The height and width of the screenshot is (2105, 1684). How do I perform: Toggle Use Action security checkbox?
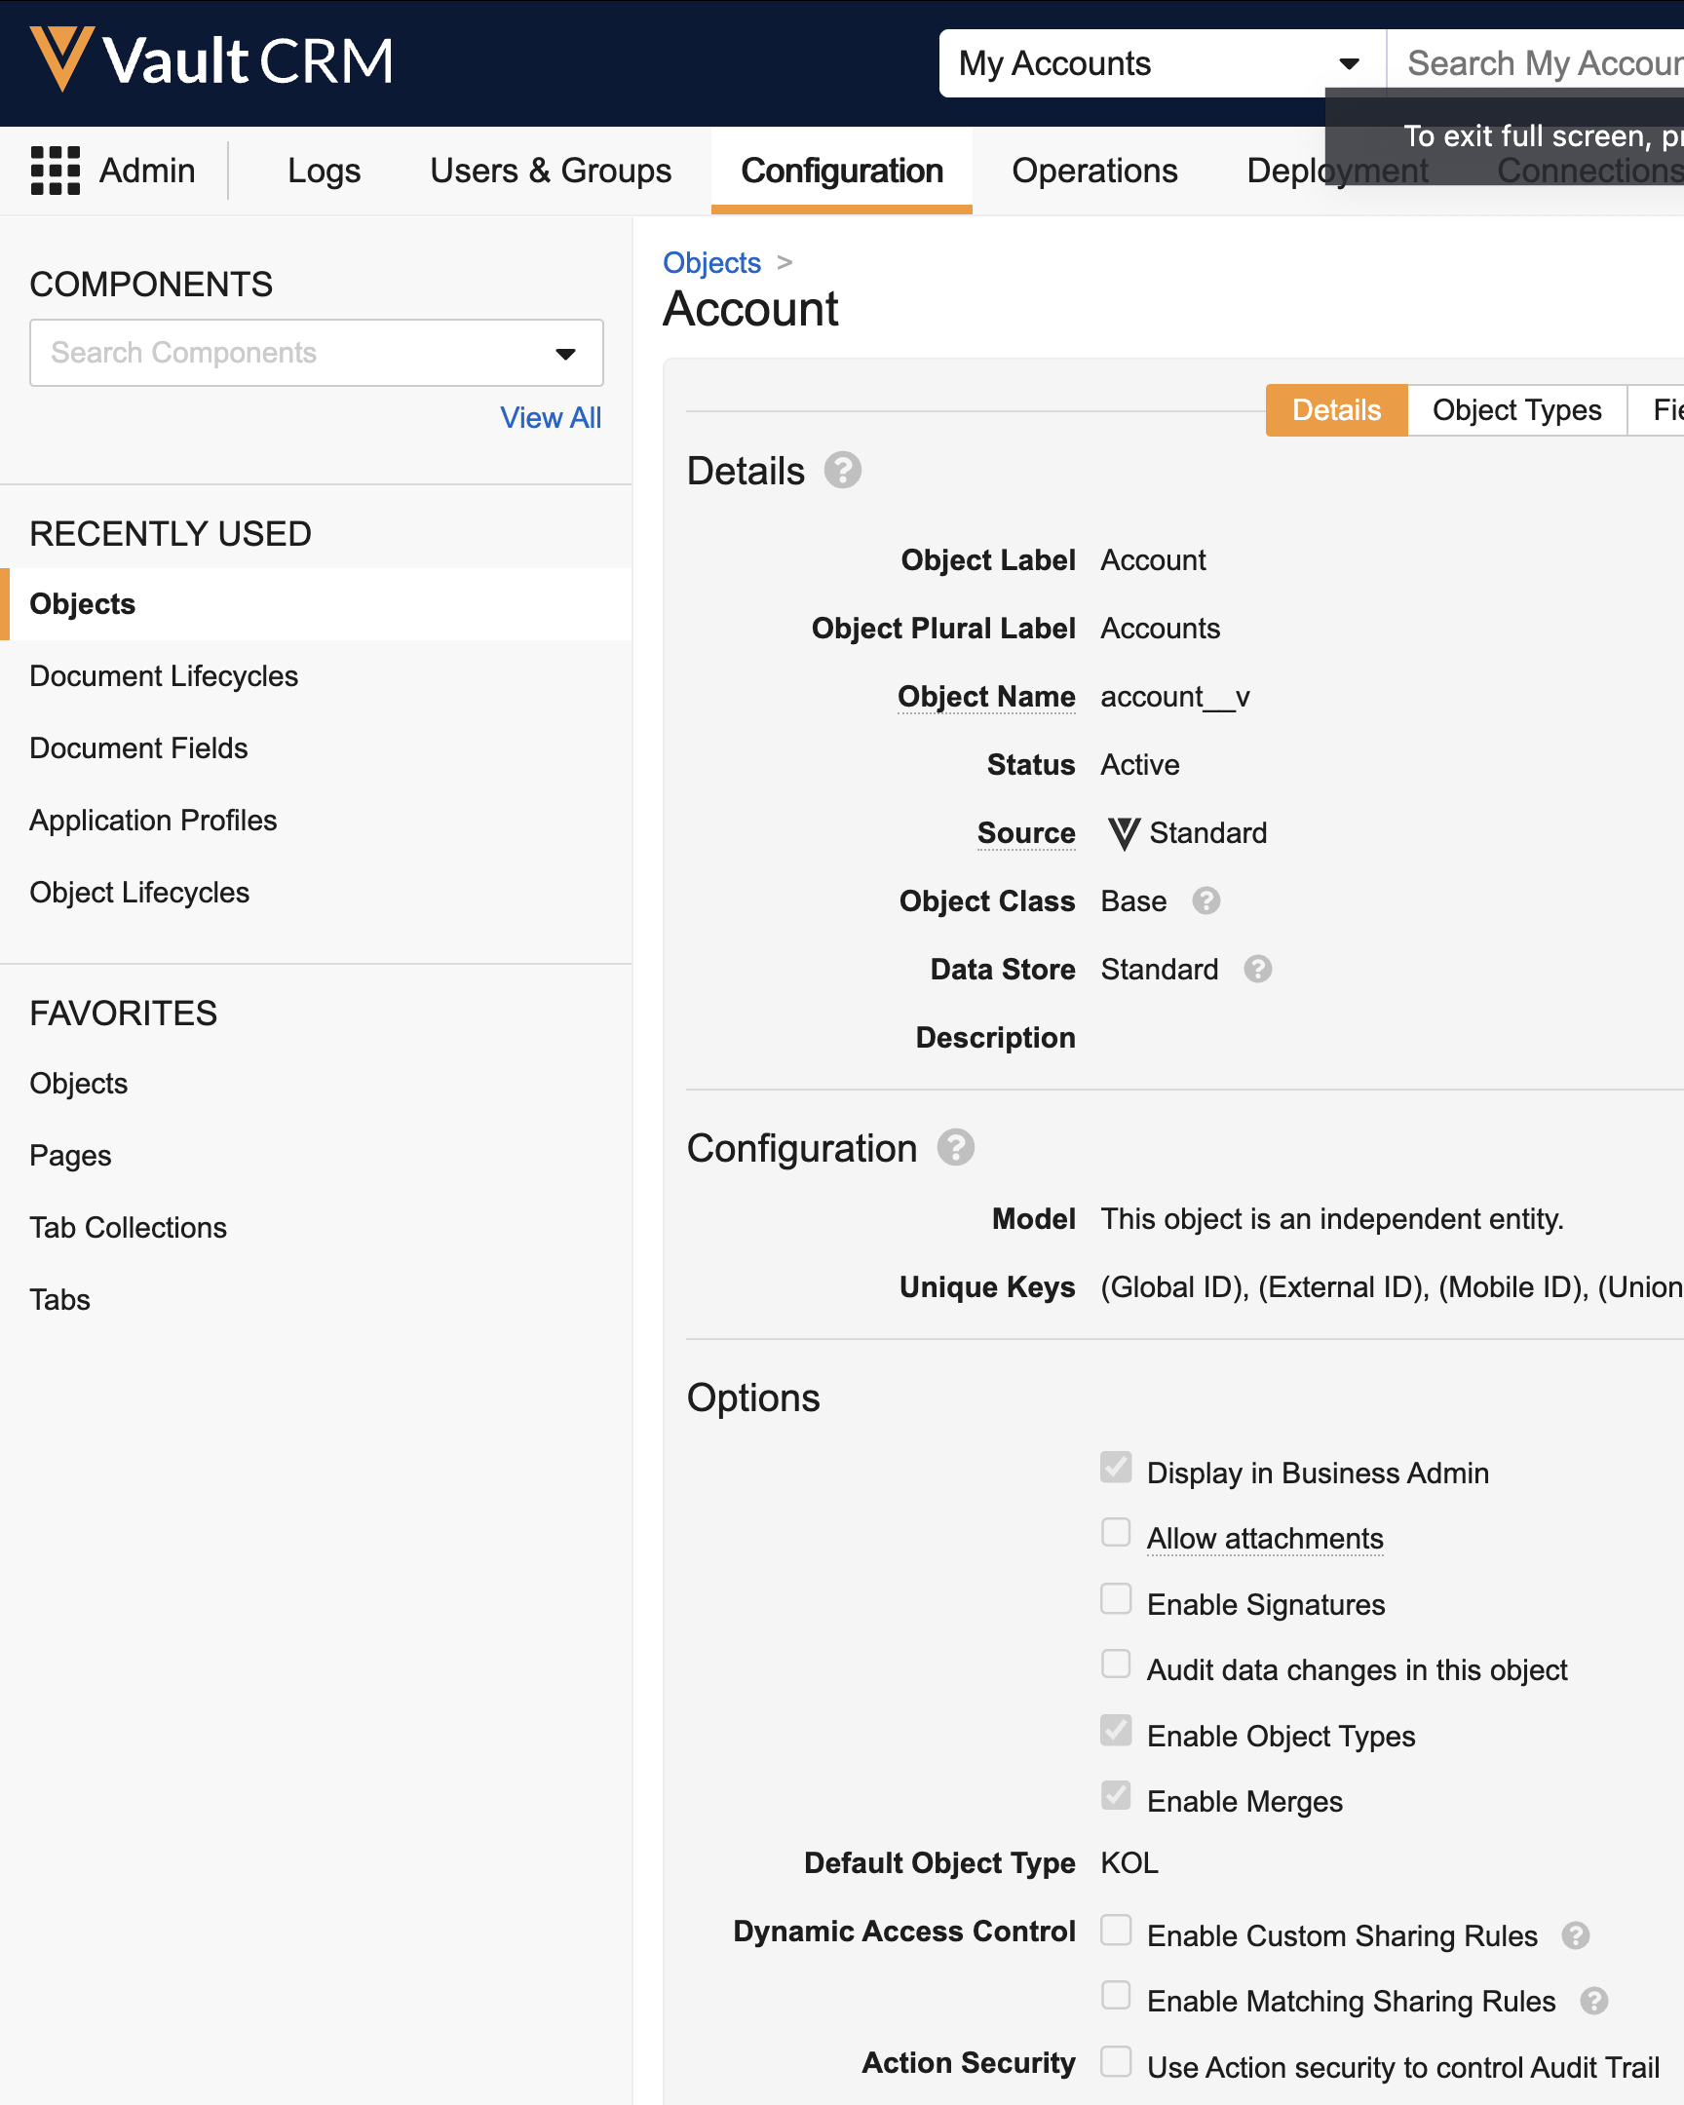[1116, 2061]
